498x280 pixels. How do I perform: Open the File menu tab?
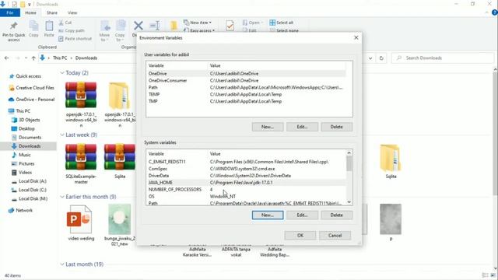pos(10,12)
